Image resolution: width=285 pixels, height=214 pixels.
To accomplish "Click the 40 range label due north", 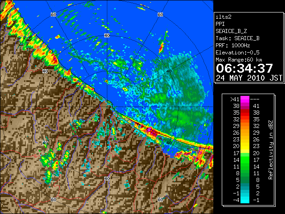I will pos(107,36).
